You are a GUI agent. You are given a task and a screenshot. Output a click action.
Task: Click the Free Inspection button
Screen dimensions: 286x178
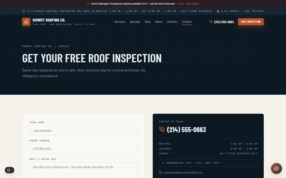[x=251, y=22]
